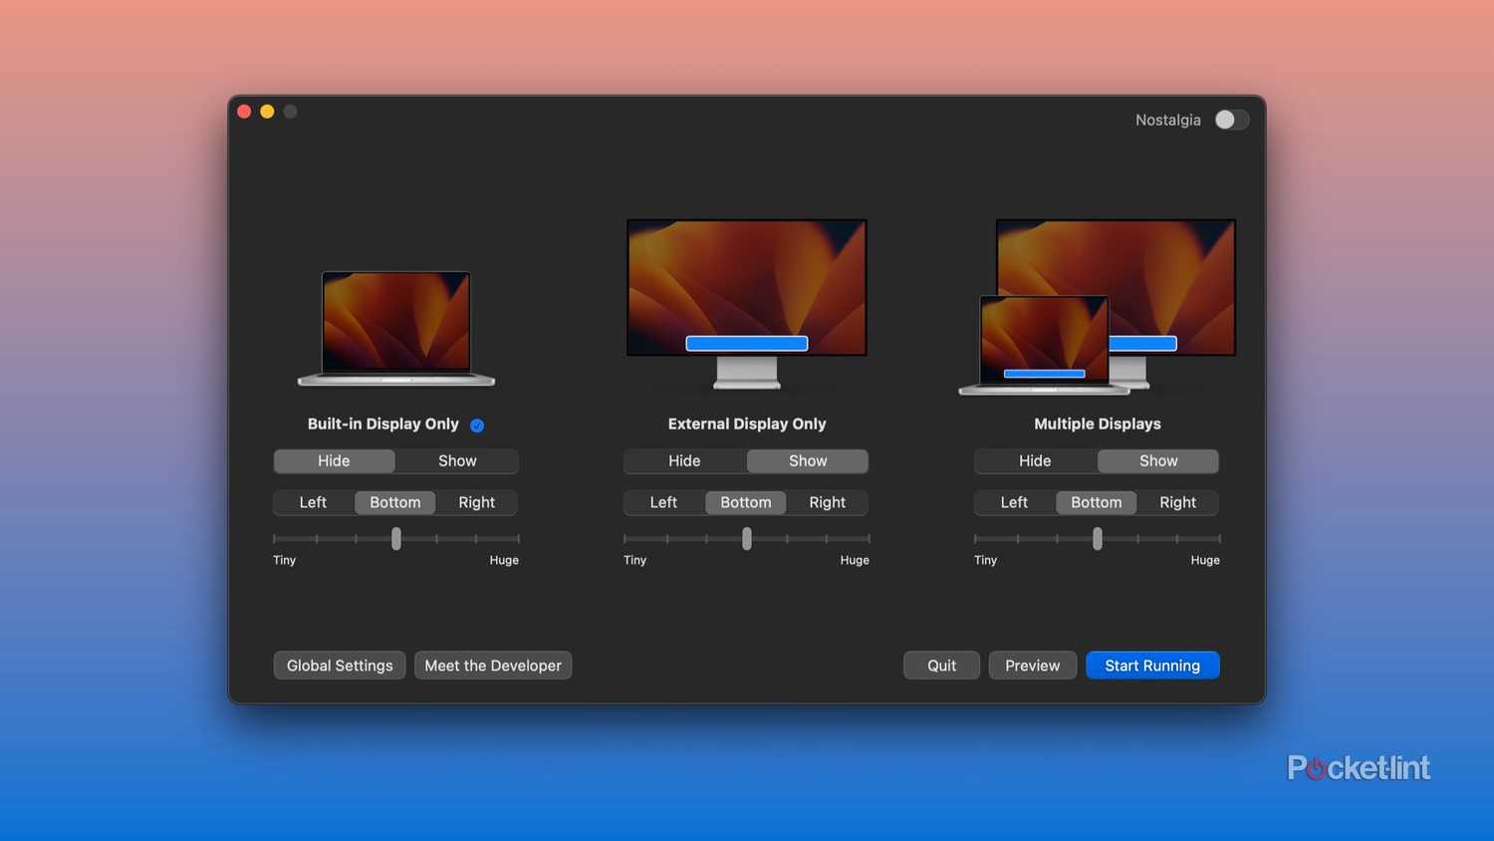Select Hide for External Display Only

click(x=684, y=461)
